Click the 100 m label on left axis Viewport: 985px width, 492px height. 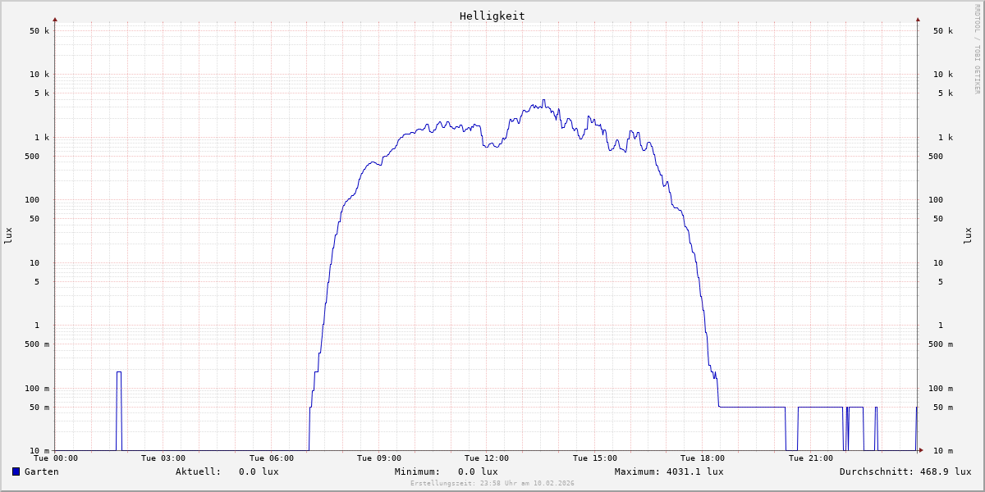[37, 389]
